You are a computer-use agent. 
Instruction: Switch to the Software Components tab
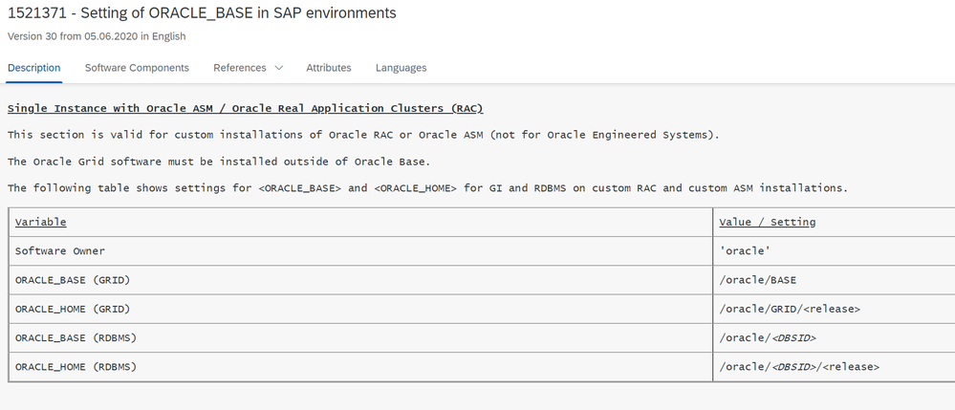point(137,68)
